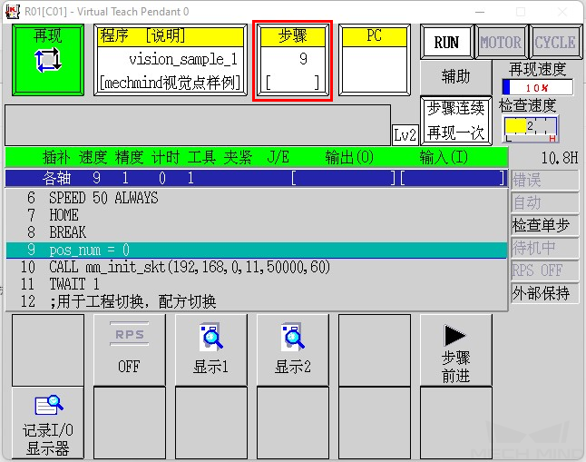This screenshot has height=462, width=586.
Task: Toggle 步骤连续 再现一次 mode button
Action: pos(456,121)
